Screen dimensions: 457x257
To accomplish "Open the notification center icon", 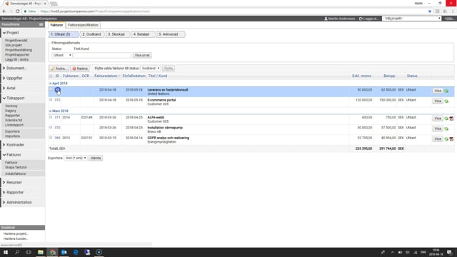I will click(x=449, y=252).
